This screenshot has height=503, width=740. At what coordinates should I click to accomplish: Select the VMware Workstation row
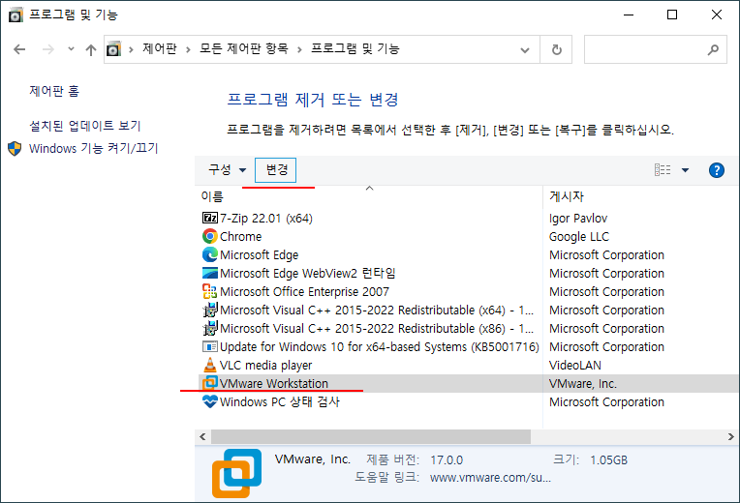pos(467,383)
